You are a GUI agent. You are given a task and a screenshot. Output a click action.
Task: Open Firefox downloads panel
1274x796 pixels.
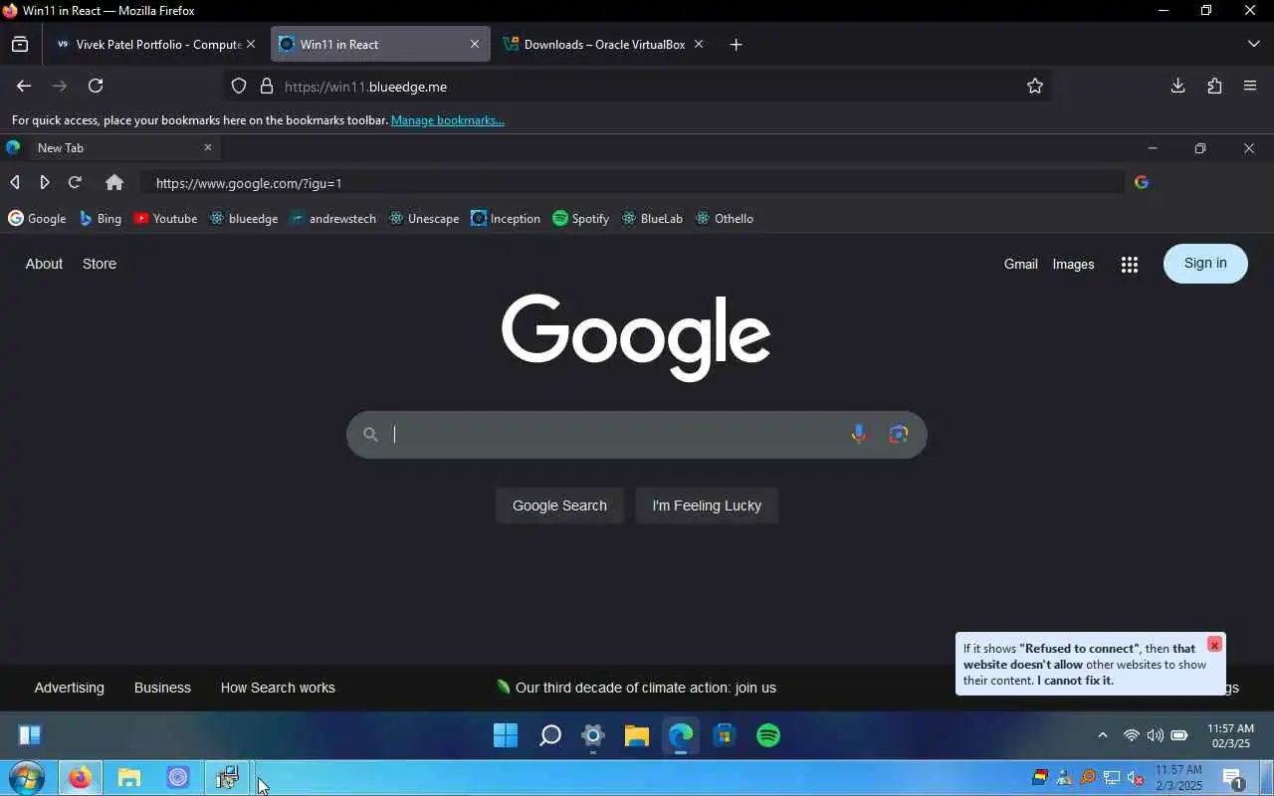1177,86
